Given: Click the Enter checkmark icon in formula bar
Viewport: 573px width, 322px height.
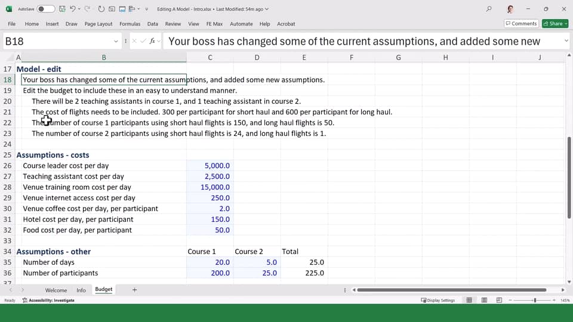Looking at the screenshot, I should (143, 41).
